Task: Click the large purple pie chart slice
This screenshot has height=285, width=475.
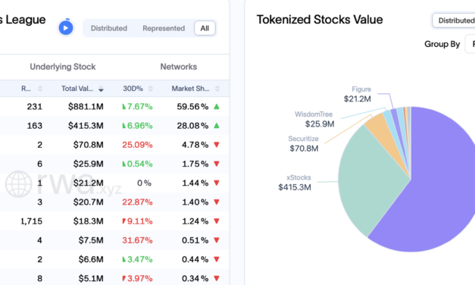Action: point(439,188)
